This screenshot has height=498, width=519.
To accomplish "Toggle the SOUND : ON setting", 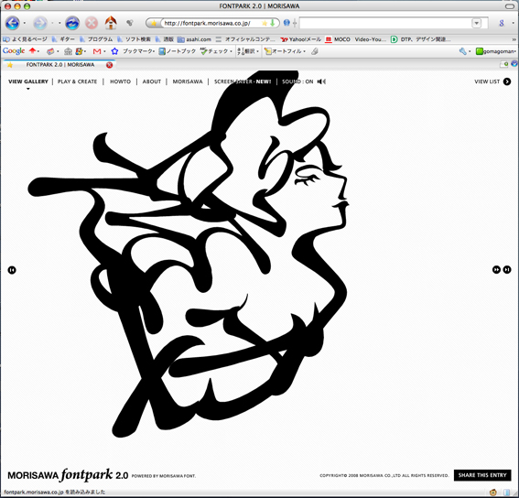I will pyautogui.click(x=297, y=81).
